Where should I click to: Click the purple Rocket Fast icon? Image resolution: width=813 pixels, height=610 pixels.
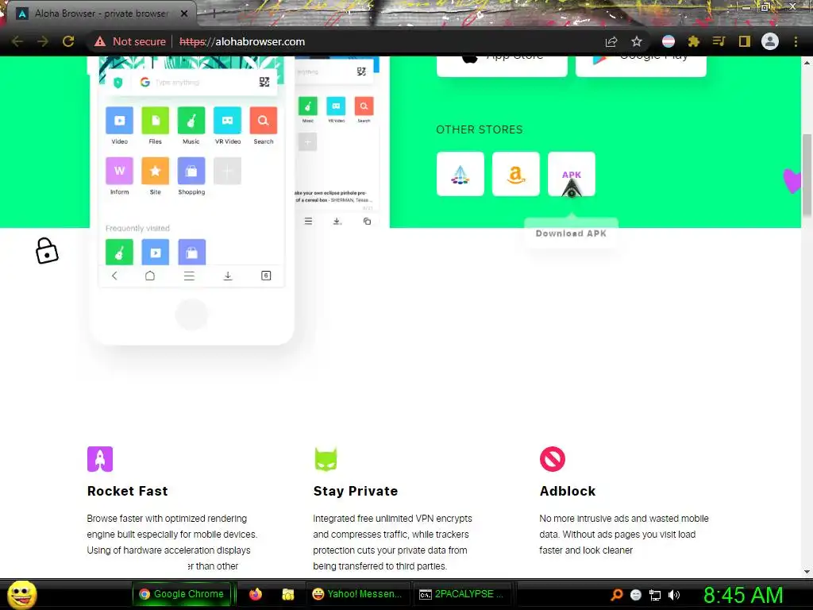click(x=100, y=459)
